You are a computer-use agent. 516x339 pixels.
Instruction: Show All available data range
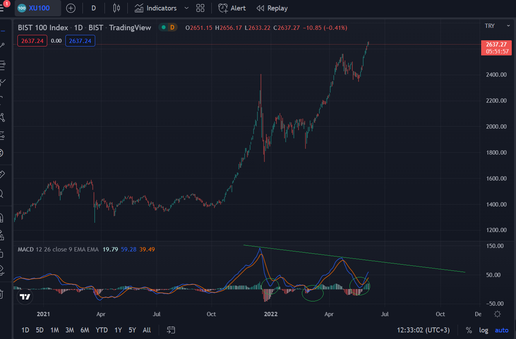click(147, 330)
